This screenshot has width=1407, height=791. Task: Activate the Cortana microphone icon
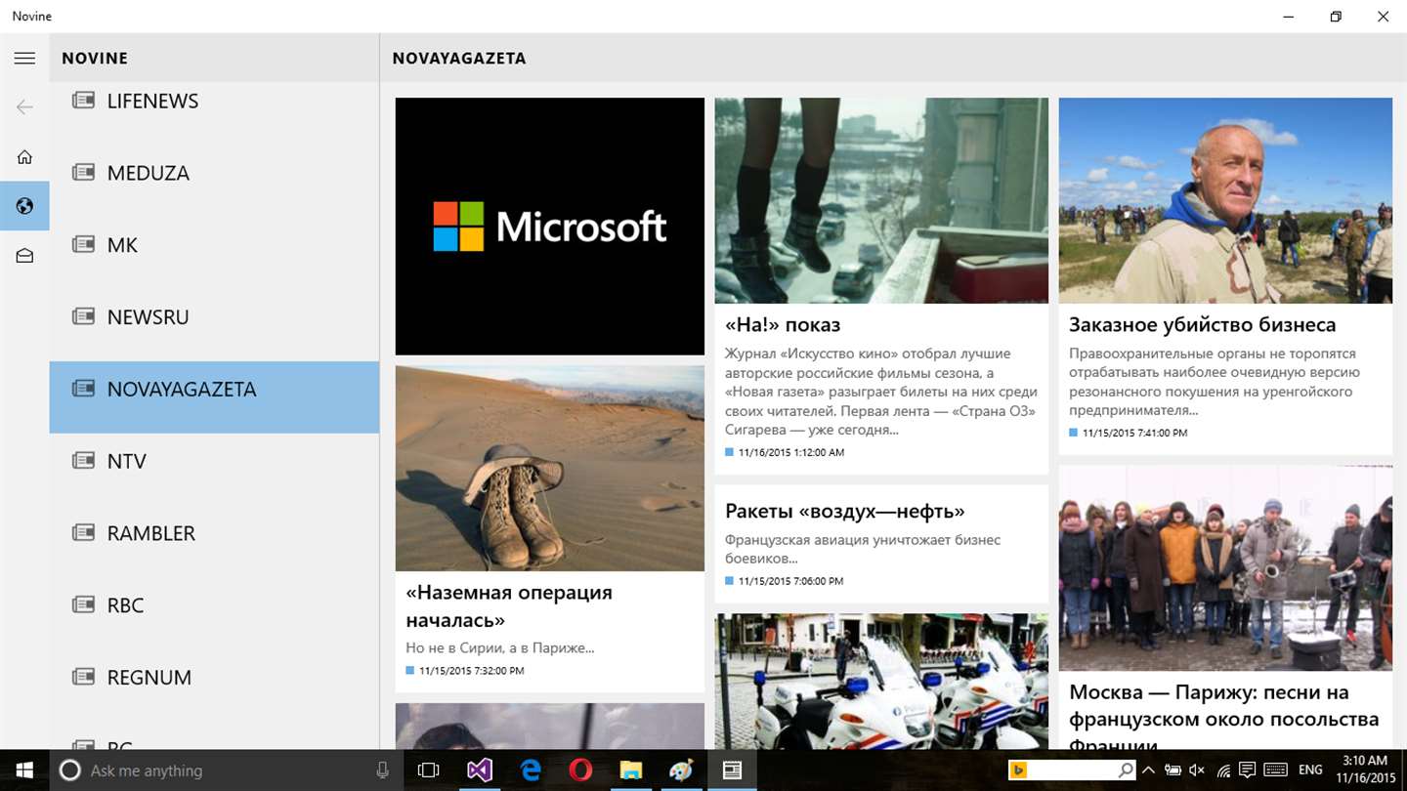pos(382,770)
